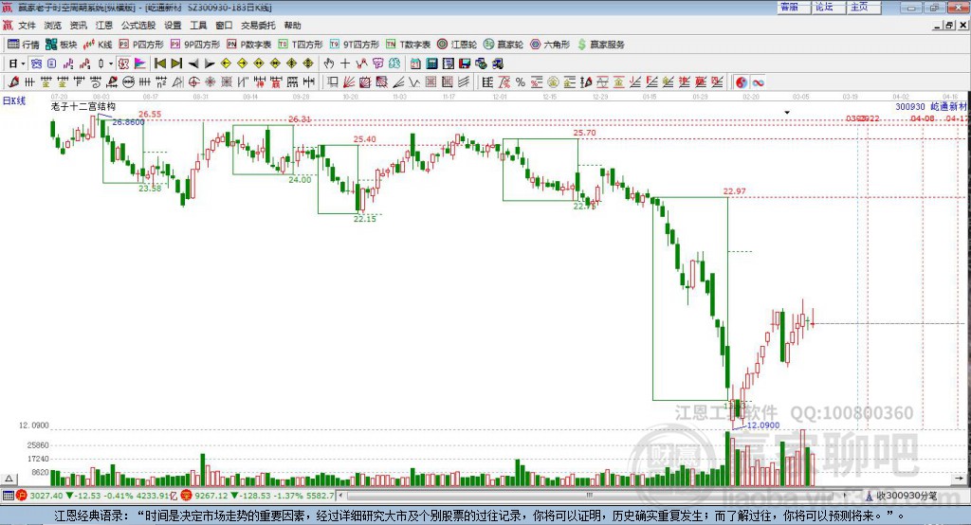Viewport: 971px width, 525px height.
Task: Open the 赢家轮 tool
Action: click(x=504, y=45)
